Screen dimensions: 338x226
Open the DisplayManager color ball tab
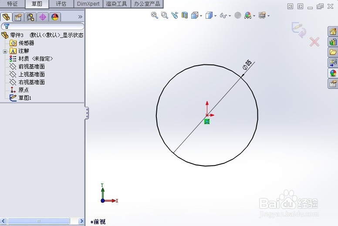(55, 17)
